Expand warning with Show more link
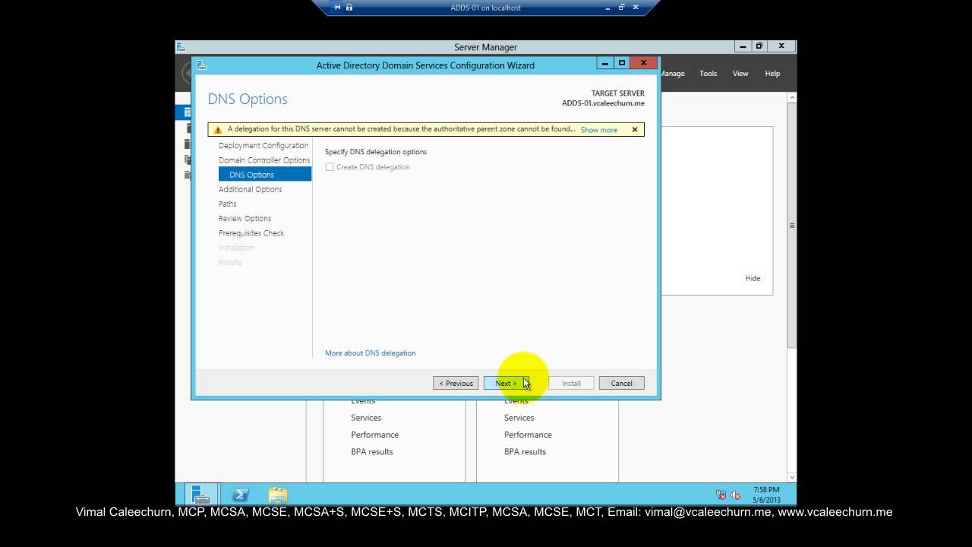Image resolution: width=972 pixels, height=547 pixels. coord(599,130)
